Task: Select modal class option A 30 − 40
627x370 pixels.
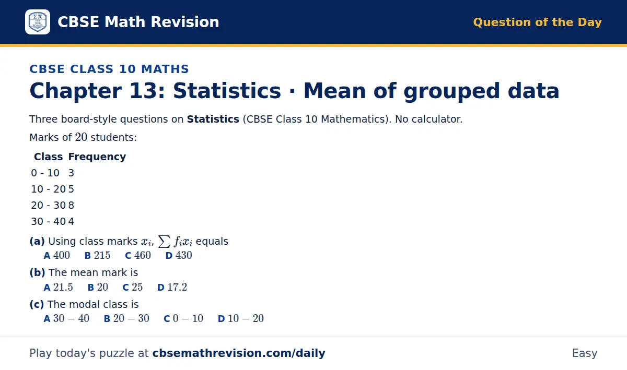Action: [x=66, y=318]
